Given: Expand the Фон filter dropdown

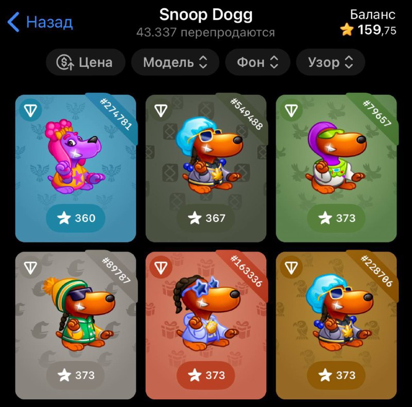Looking at the screenshot, I should coord(257,62).
